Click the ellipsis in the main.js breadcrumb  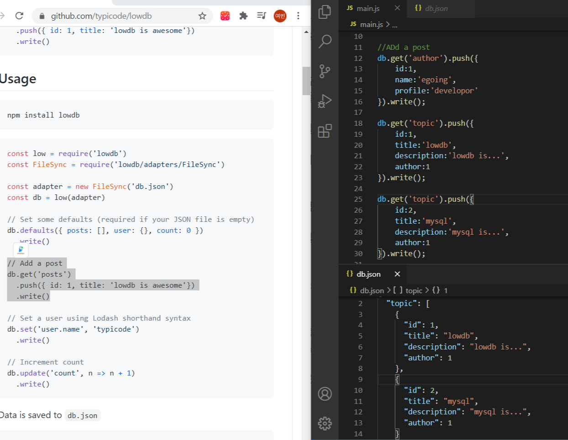[395, 25]
